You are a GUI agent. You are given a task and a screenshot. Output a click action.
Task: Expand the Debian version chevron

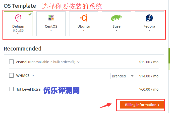18,34
